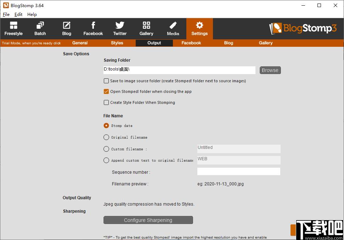Open the Twitter bird icon
The height and width of the screenshot is (240, 344).
tap(120, 25)
